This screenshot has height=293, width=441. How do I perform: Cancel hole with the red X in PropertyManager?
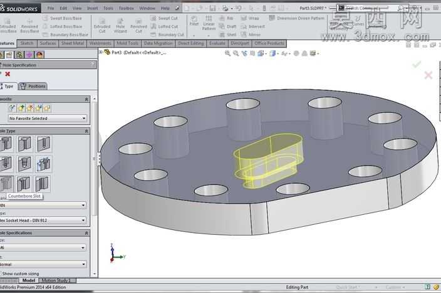pos(8,74)
